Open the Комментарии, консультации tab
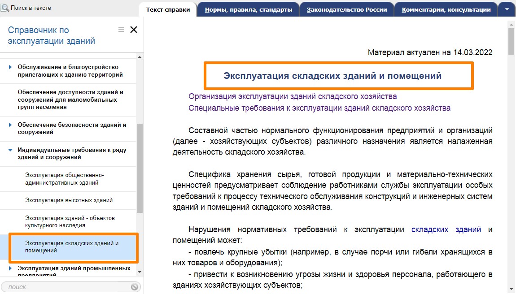Image resolution: width=516 pixels, height=294 pixels. (x=446, y=9)
